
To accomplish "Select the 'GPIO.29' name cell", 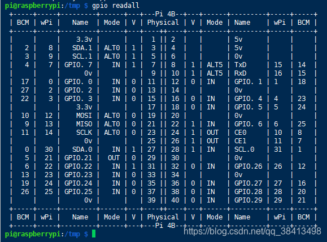I will click(248, 200).
